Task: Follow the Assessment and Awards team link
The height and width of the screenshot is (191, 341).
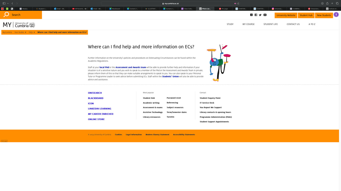Action: [131, 67]
